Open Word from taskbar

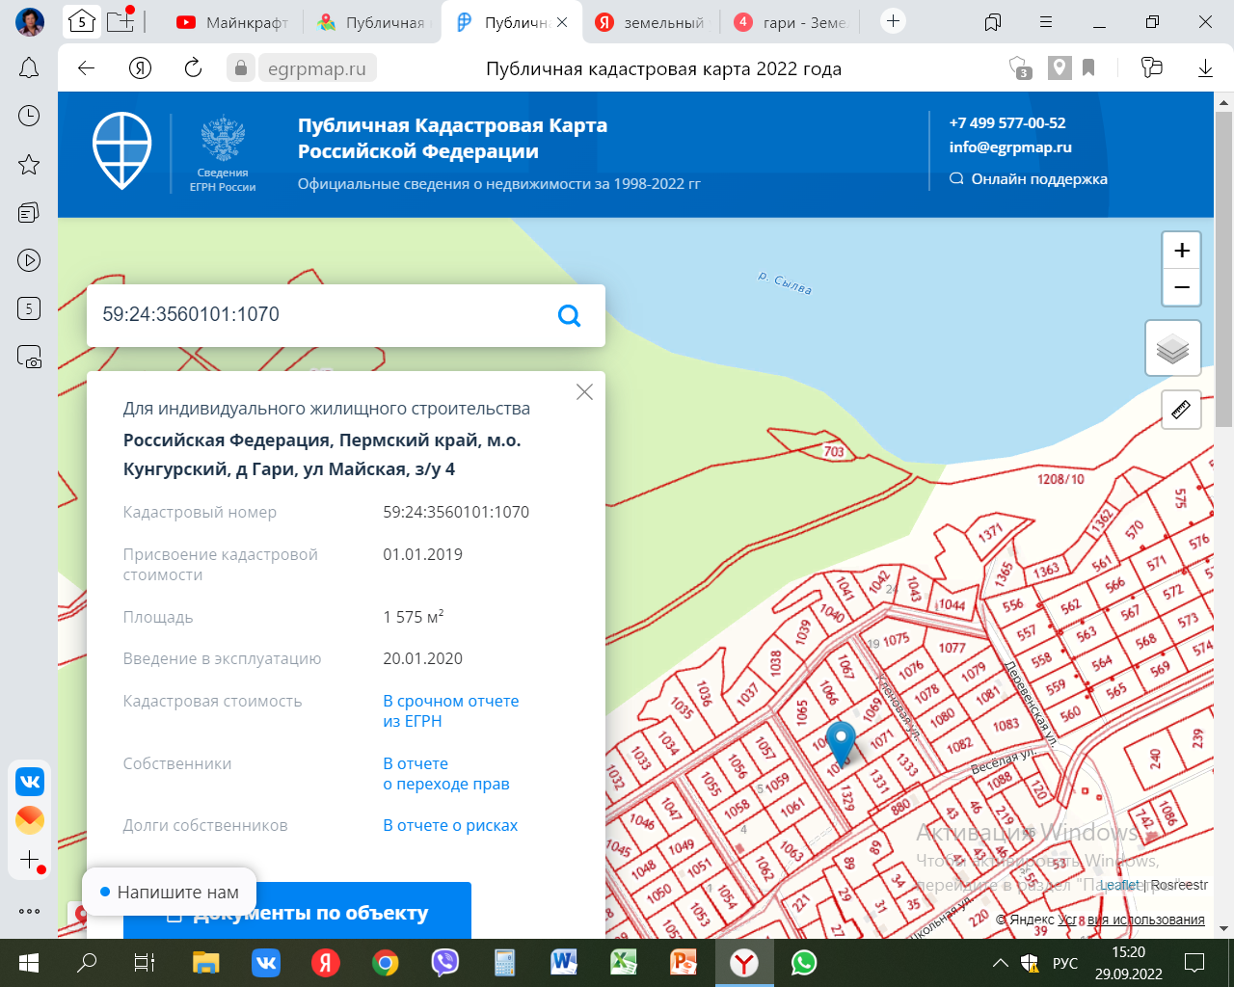point(564,963)
